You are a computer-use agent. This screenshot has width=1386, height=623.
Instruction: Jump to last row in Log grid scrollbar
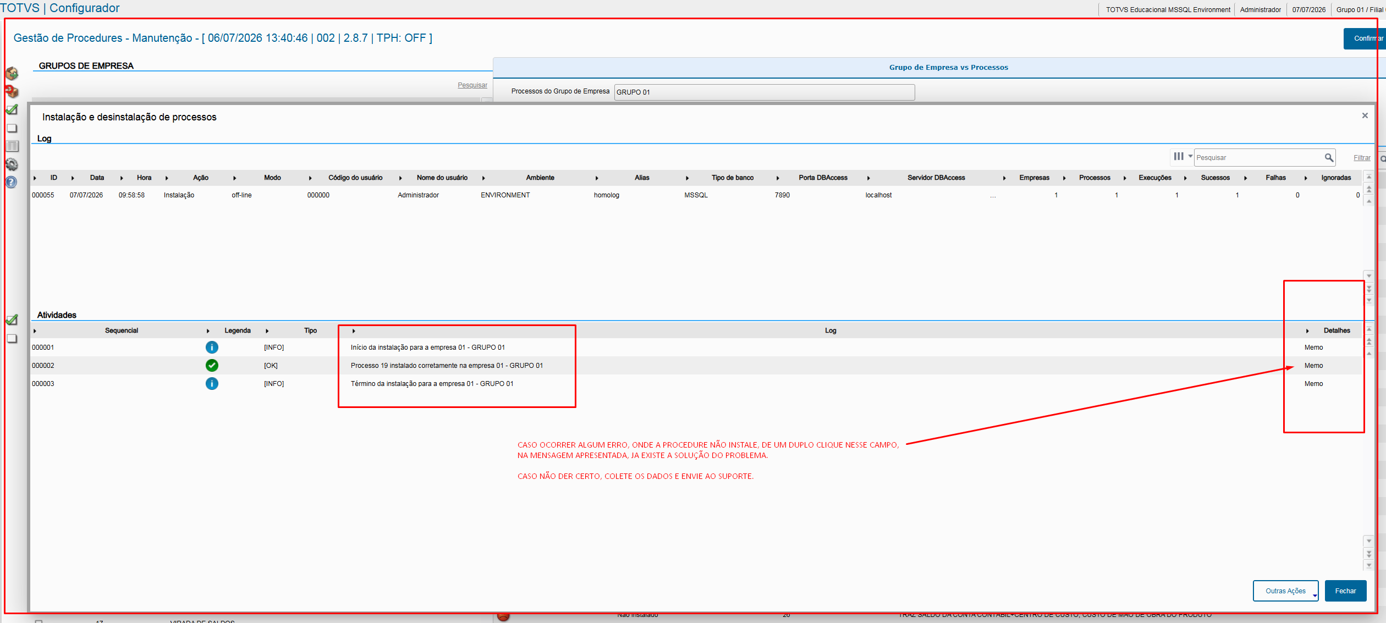tap(1369, 300)
